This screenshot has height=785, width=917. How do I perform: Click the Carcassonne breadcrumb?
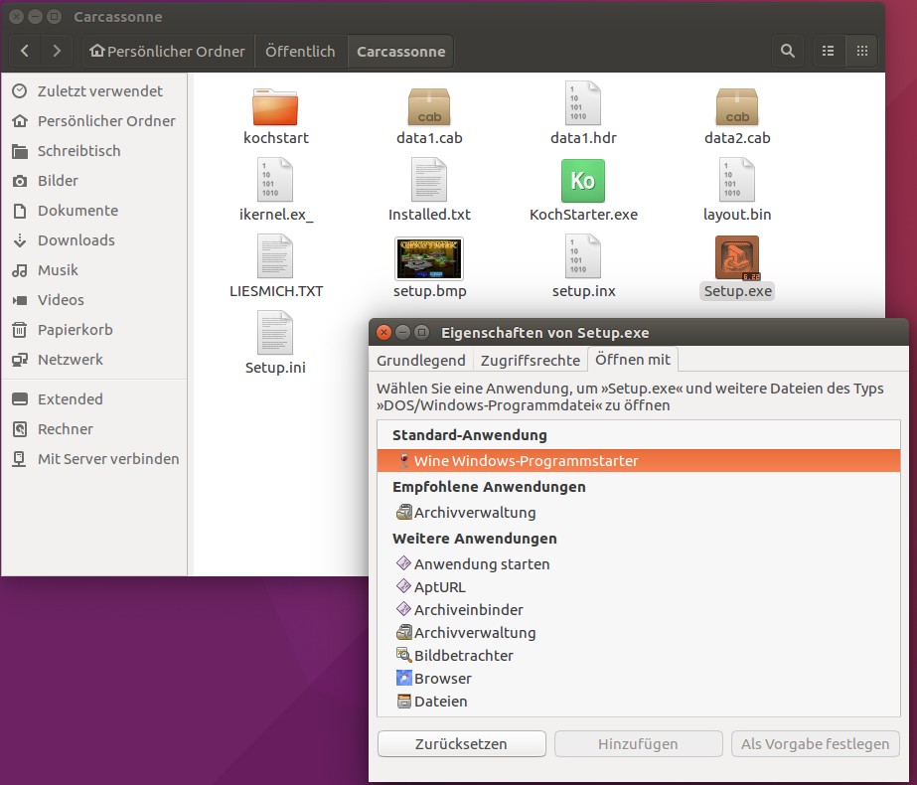pos(401,51)
